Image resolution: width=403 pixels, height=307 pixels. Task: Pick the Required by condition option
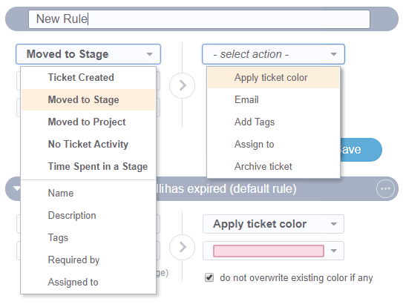88,260
